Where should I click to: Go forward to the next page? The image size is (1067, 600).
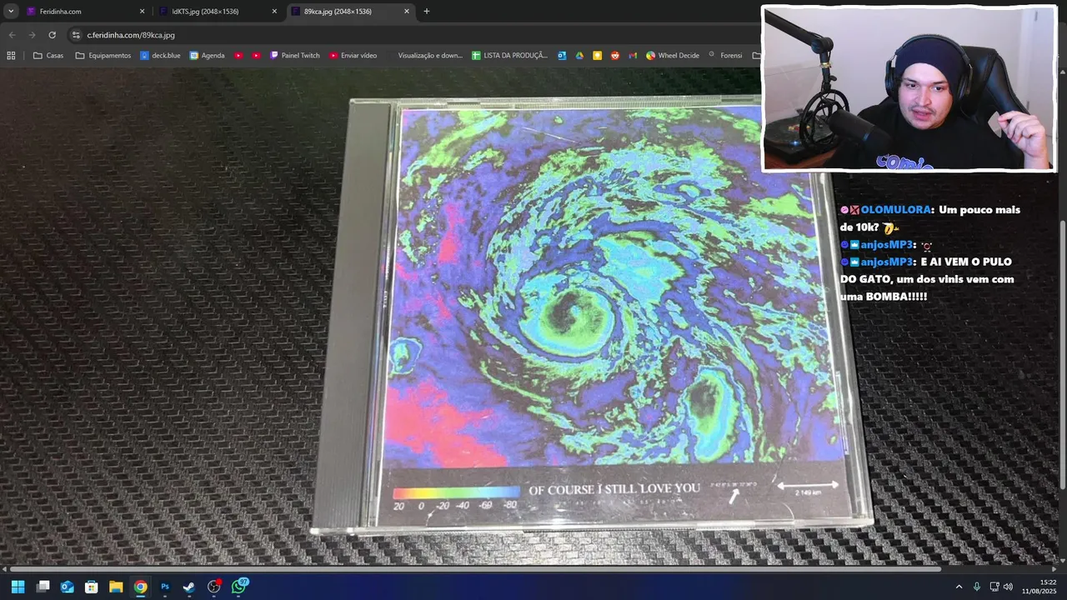click(32, 35)
